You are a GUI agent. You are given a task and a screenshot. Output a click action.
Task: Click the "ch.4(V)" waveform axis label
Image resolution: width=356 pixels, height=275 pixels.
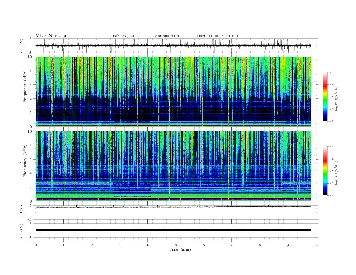[22, 231]
